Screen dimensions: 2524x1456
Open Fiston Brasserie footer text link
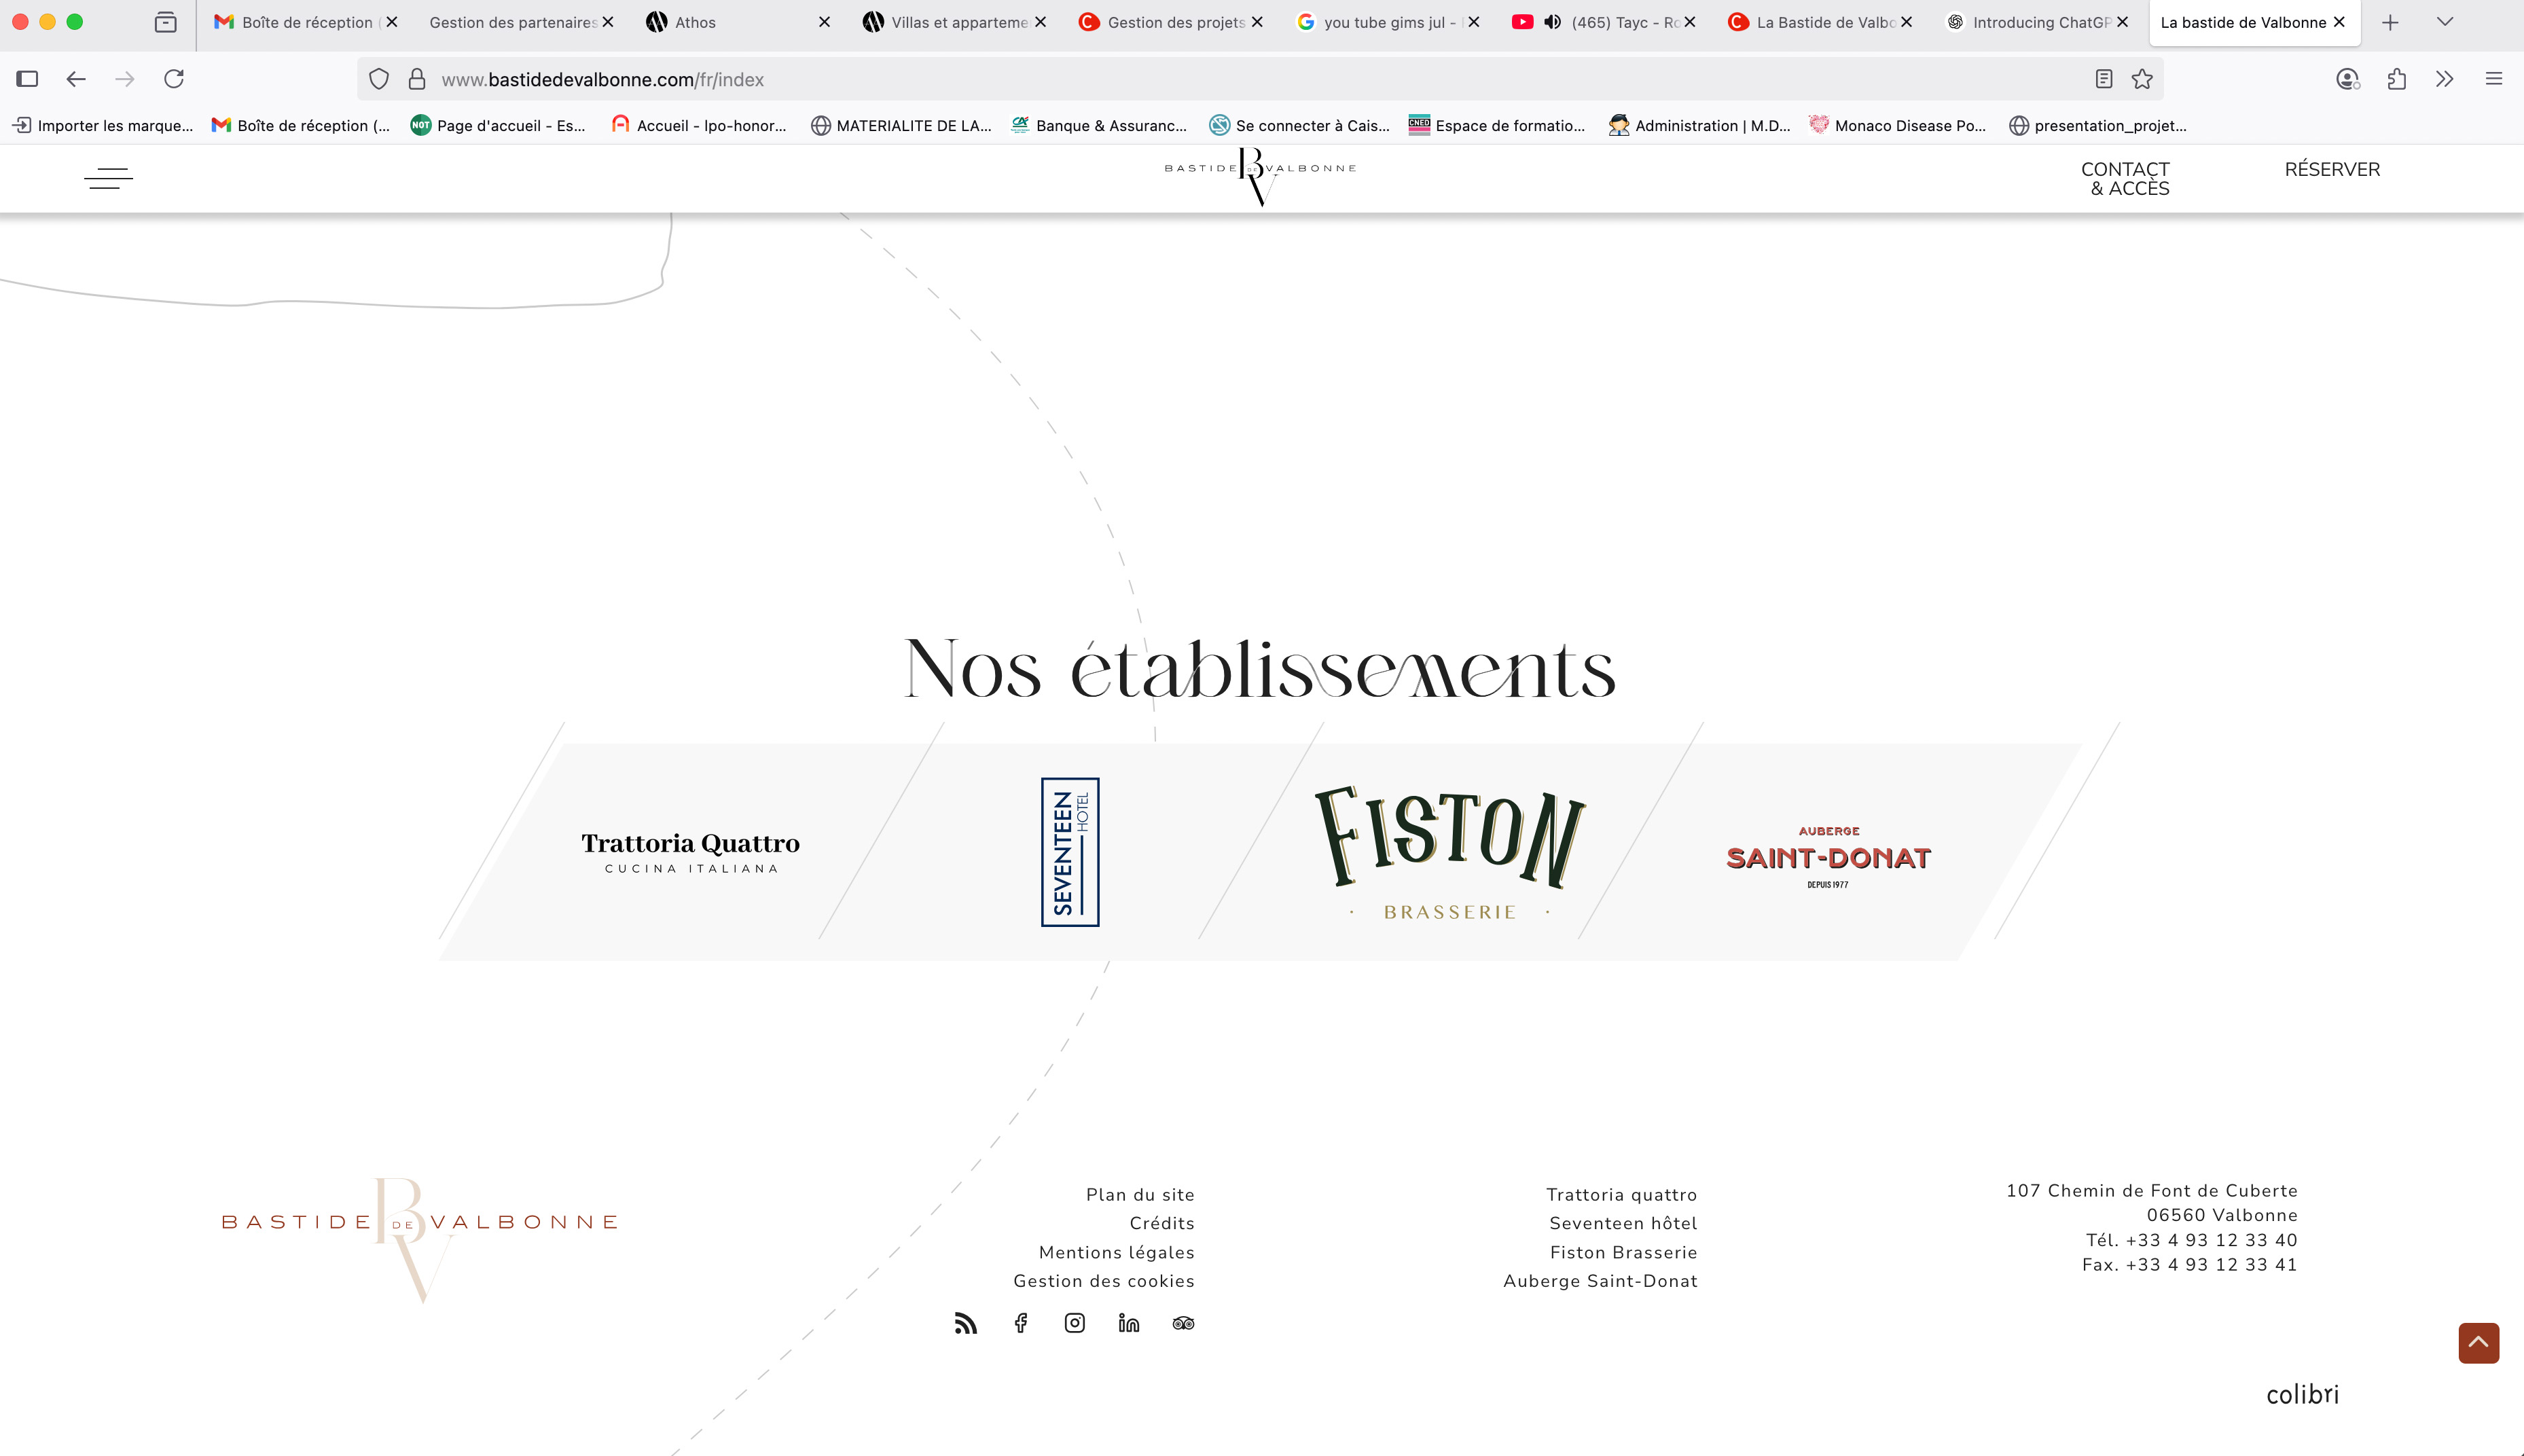pyautogui.click(x=1624, y=1252)
